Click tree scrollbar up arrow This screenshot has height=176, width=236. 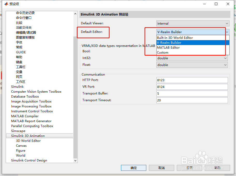(x=75, y=14)
